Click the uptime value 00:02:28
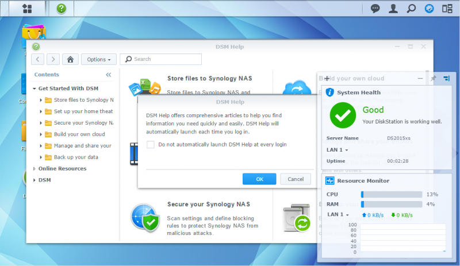The image size is (460, 266). pos(397,161)
